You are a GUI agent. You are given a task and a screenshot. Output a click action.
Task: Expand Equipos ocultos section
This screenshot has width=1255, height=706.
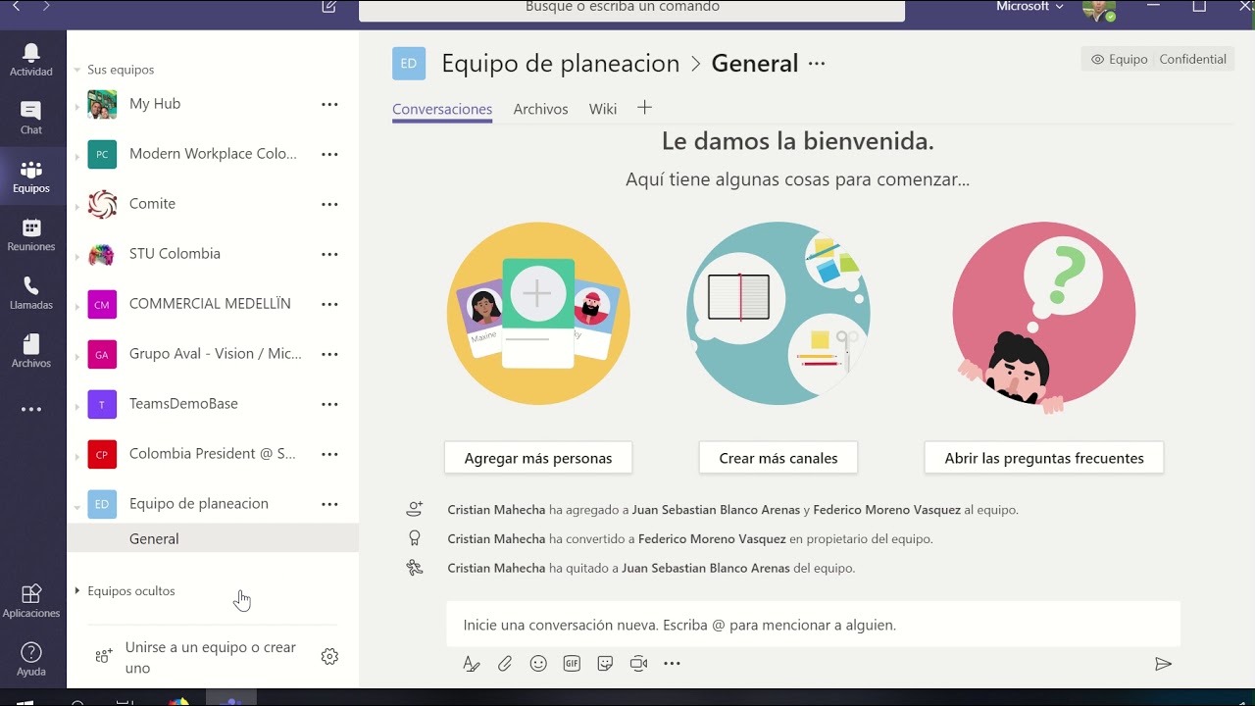coord(77,591)
